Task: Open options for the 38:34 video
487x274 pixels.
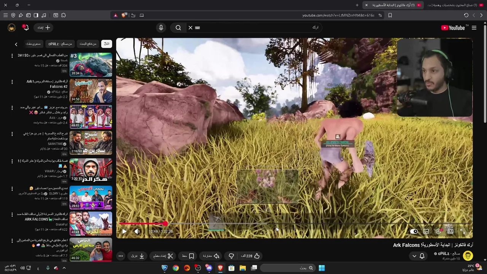Action: [x=12, y=56]
